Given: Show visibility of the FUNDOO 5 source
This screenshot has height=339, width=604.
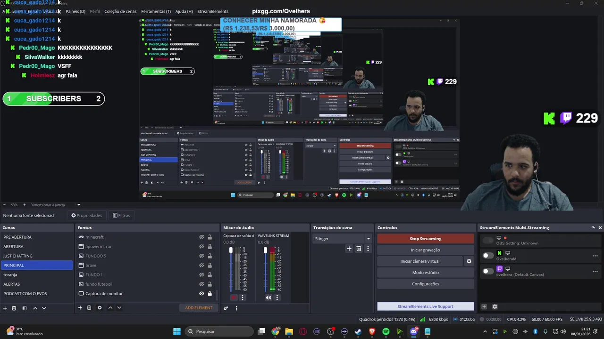Looking at the screenshot, I should coord(201,256).
